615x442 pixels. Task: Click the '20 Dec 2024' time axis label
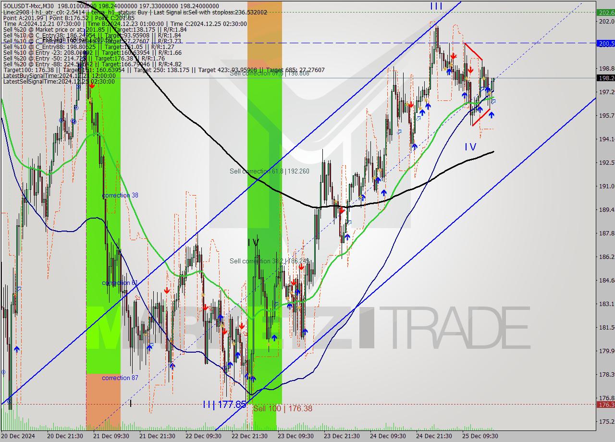pyautogui.click(x=19, y=436)
